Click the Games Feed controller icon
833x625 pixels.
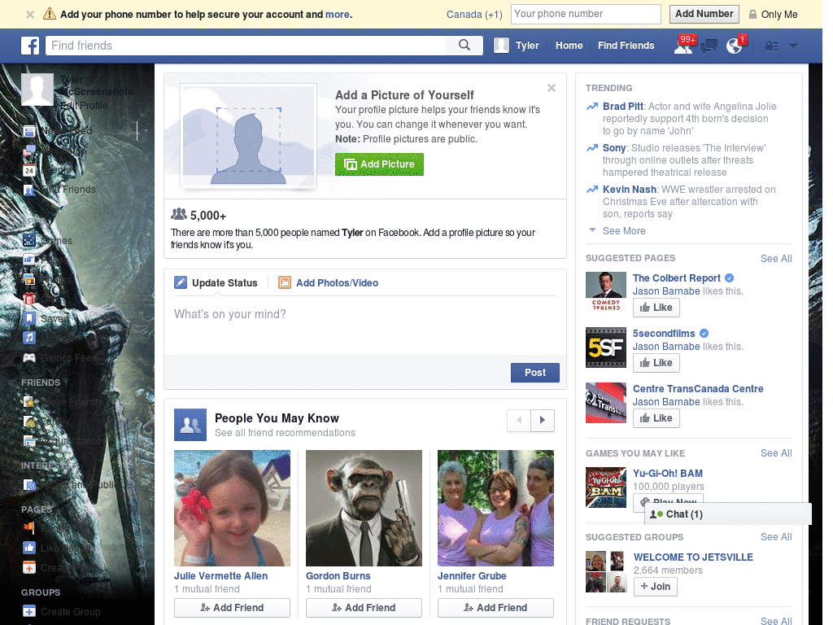pos(29,358)
